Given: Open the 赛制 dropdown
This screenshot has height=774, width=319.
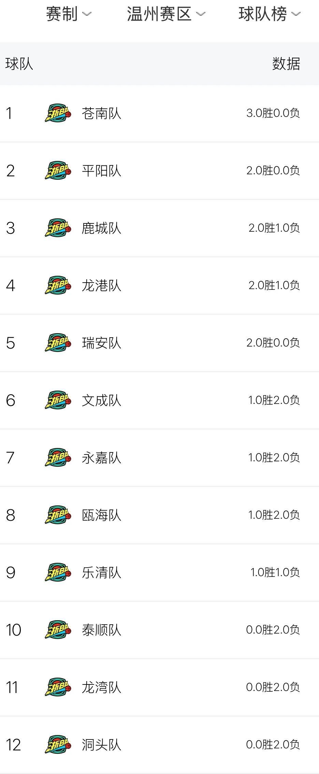Looking at the screenshot, I should point(69,14).
